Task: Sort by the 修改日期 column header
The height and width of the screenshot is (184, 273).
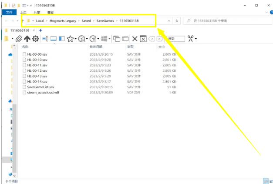Action: click(x=96, y=47)
